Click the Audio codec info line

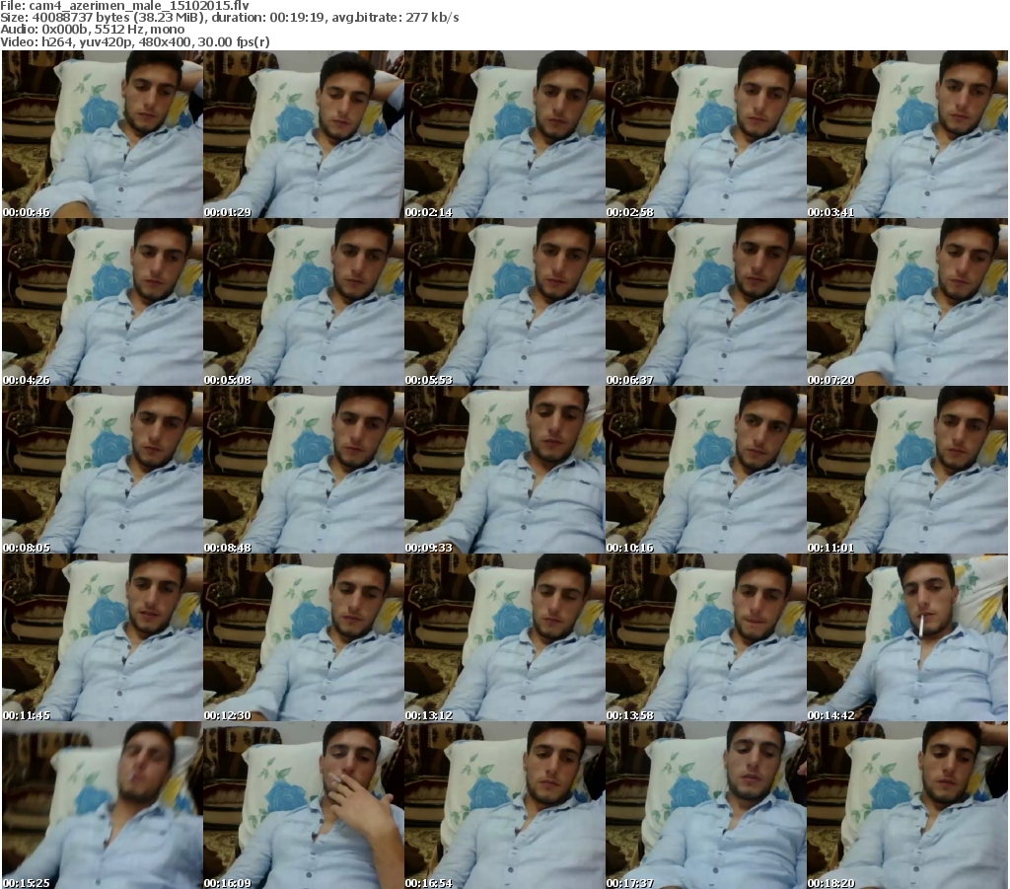(92, 30)
